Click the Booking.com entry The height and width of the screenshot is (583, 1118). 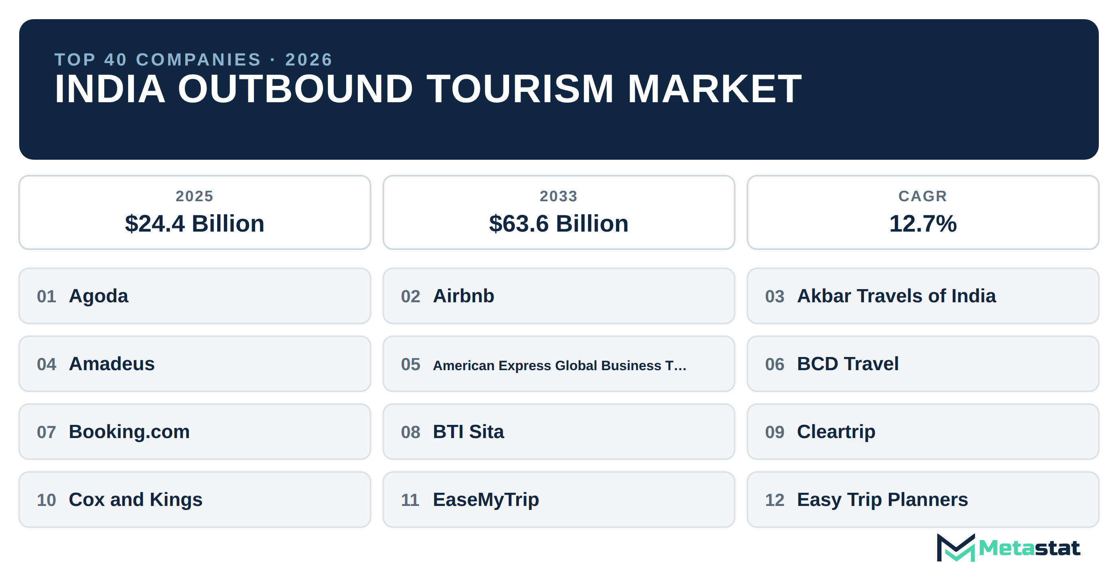tap(195, 432)
